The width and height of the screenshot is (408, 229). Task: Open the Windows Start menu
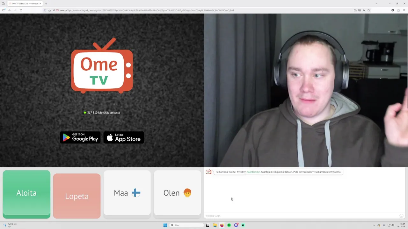point(165,225)
